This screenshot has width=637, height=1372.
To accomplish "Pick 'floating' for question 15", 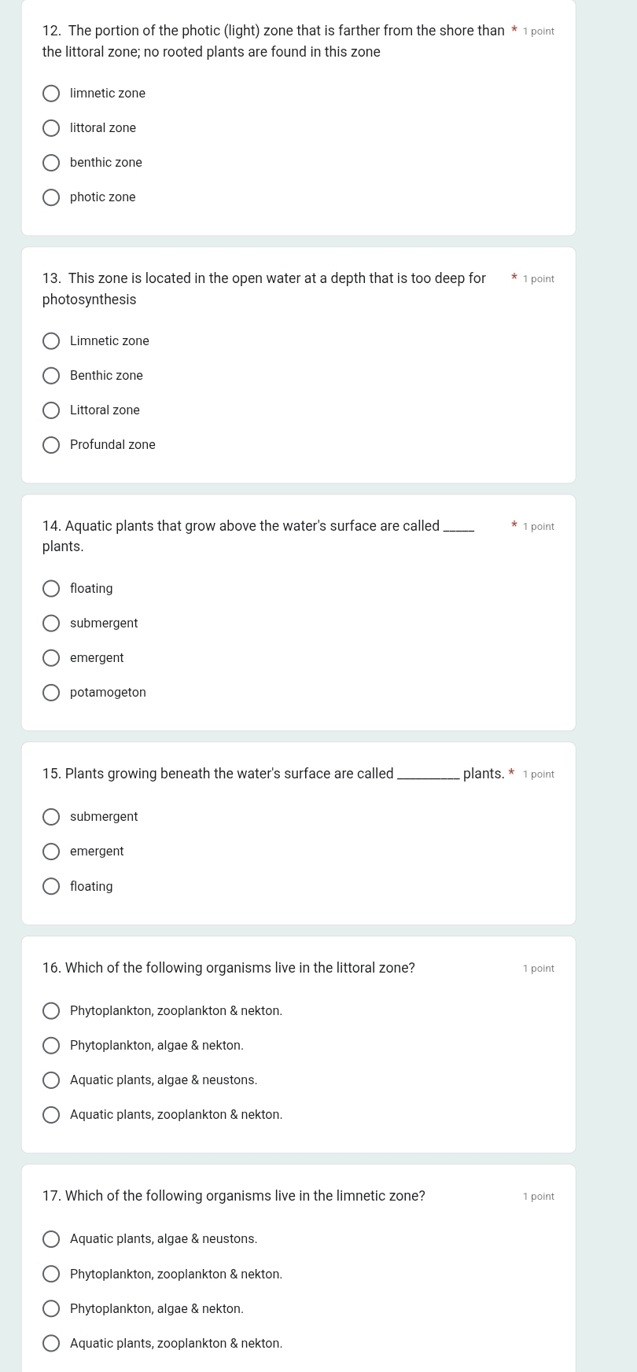I will click(x=51, y=888).
